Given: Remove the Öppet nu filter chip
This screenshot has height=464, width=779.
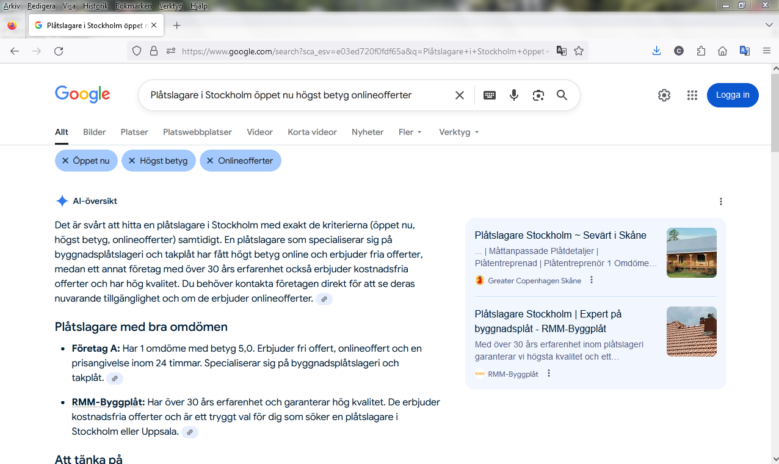Looking at the screenshot, I should click(86, 161).
